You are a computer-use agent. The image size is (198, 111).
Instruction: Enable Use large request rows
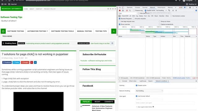120,22
